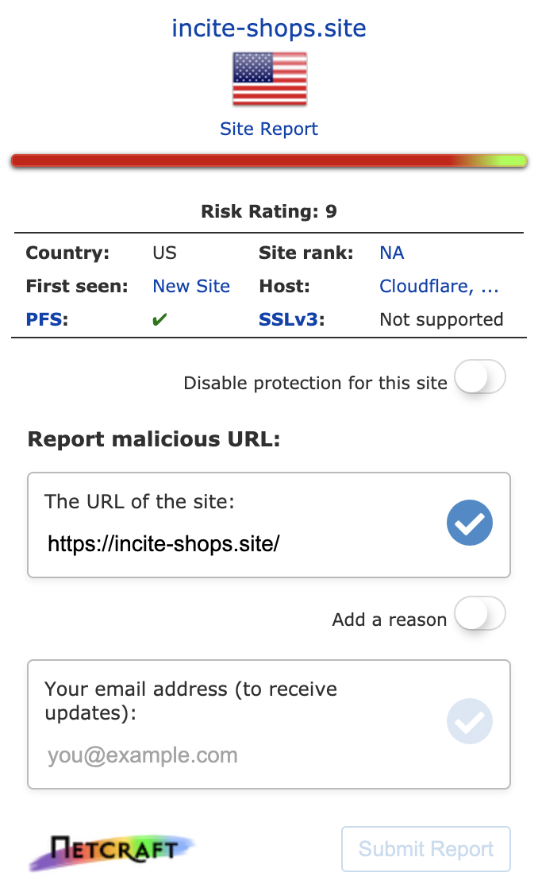
Task: Open the SSLv3 info link
Action: 291,319
